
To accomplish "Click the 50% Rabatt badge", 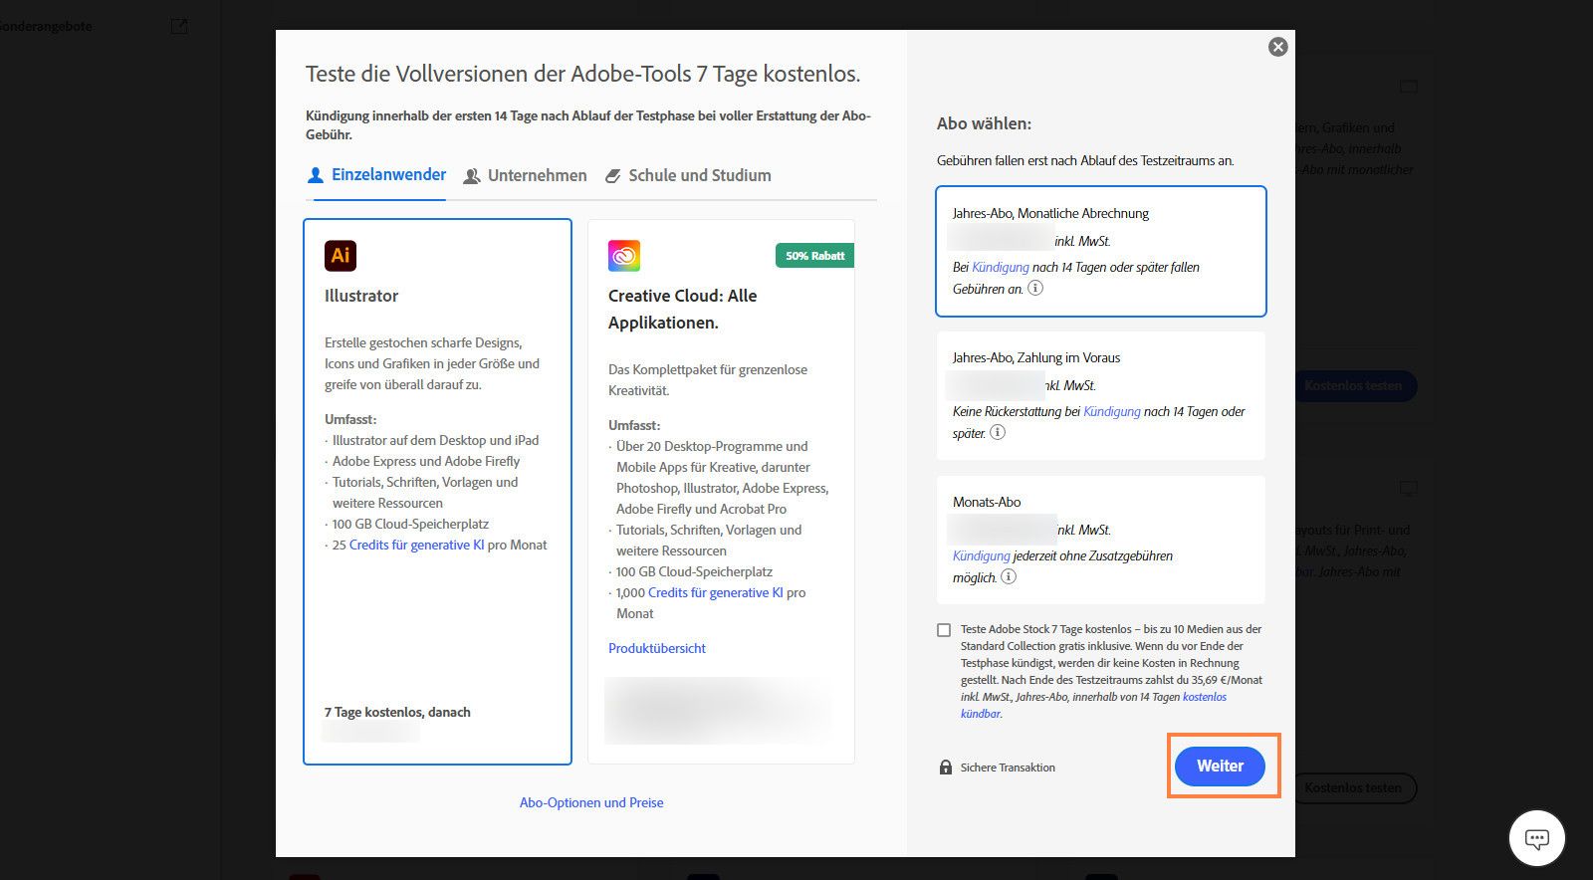I will 814,256.
